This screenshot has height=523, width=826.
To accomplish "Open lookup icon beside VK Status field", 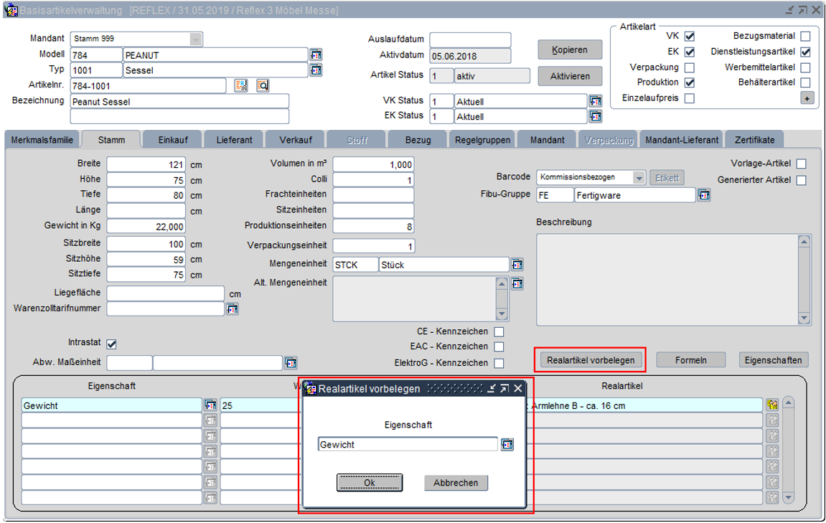I will [x=595, y=101].
